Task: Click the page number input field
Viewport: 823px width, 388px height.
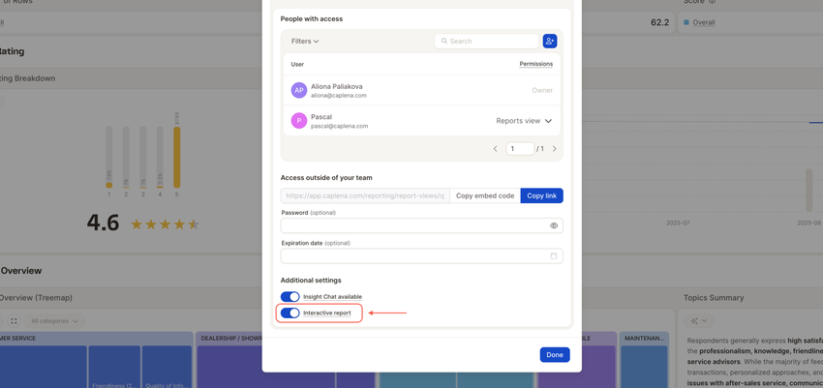Action: click(x=520, y=149)
